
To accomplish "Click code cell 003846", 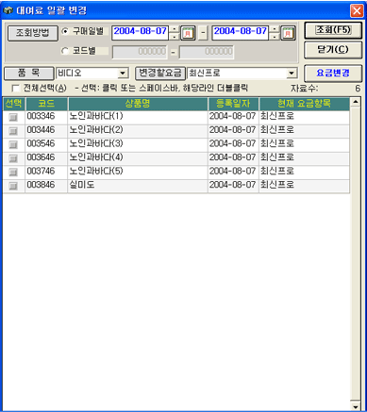I will [x=46, y=186].
